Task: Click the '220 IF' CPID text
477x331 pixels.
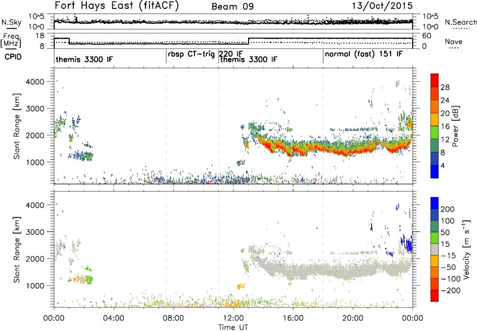Action: (231, 54)
